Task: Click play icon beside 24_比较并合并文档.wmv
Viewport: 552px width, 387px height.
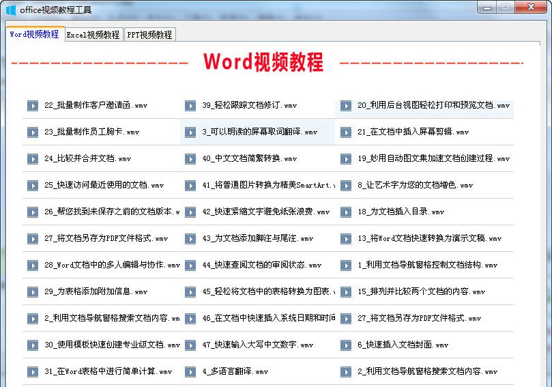Action: pos(33,159)
